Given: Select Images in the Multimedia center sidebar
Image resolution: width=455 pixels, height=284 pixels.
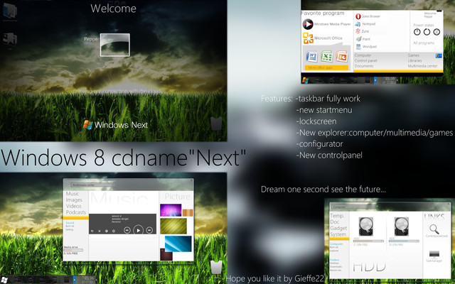Looking at the screenshot, I should coord(74,200).
